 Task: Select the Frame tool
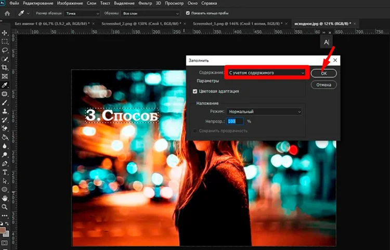pyautogui.click(x=5, y=76)
